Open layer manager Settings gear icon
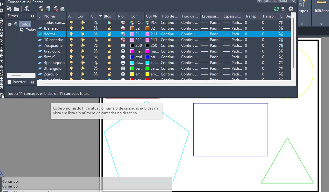Image resolution: width=329 pixels, height=192 pixels. 291,9
